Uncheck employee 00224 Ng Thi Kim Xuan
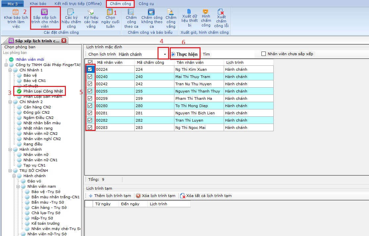Viewport: 369px width, 236px height. tap(90, 69)
